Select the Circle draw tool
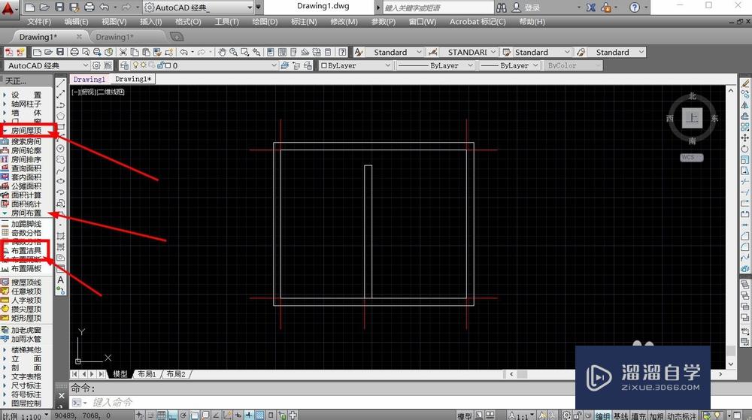 point(61,149)
